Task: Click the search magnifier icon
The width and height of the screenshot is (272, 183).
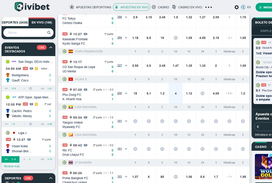Action: click(x=49, y=33)
